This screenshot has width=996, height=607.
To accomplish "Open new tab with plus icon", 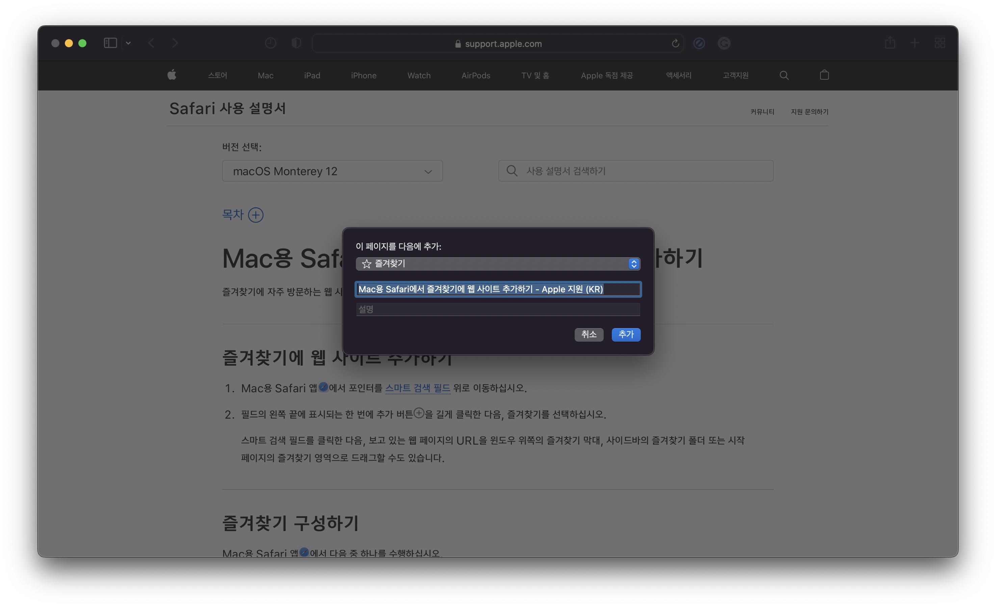I will click(915, 43).
